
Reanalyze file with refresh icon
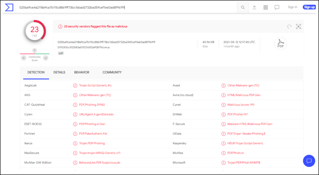(x=289, y=26)
